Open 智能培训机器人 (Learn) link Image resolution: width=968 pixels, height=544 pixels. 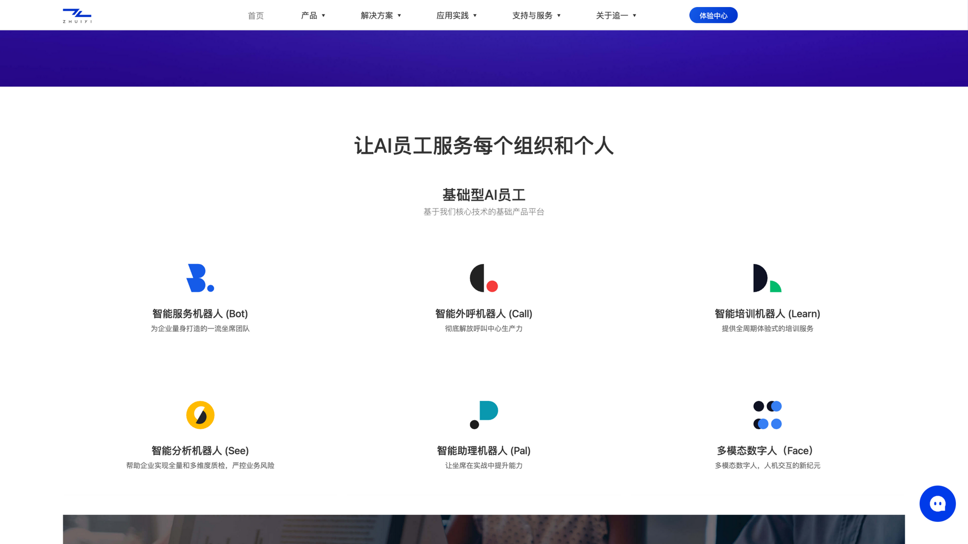pyautogui.click(x=767, y=314)
